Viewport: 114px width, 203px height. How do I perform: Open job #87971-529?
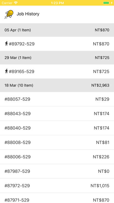[57, 198]
